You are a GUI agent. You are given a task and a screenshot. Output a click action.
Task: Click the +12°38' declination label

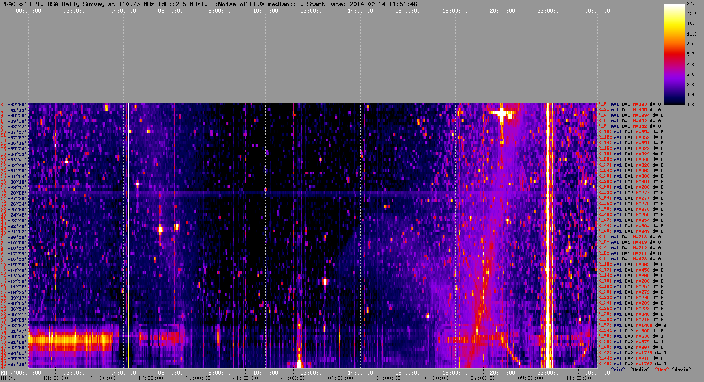[17, 281]
